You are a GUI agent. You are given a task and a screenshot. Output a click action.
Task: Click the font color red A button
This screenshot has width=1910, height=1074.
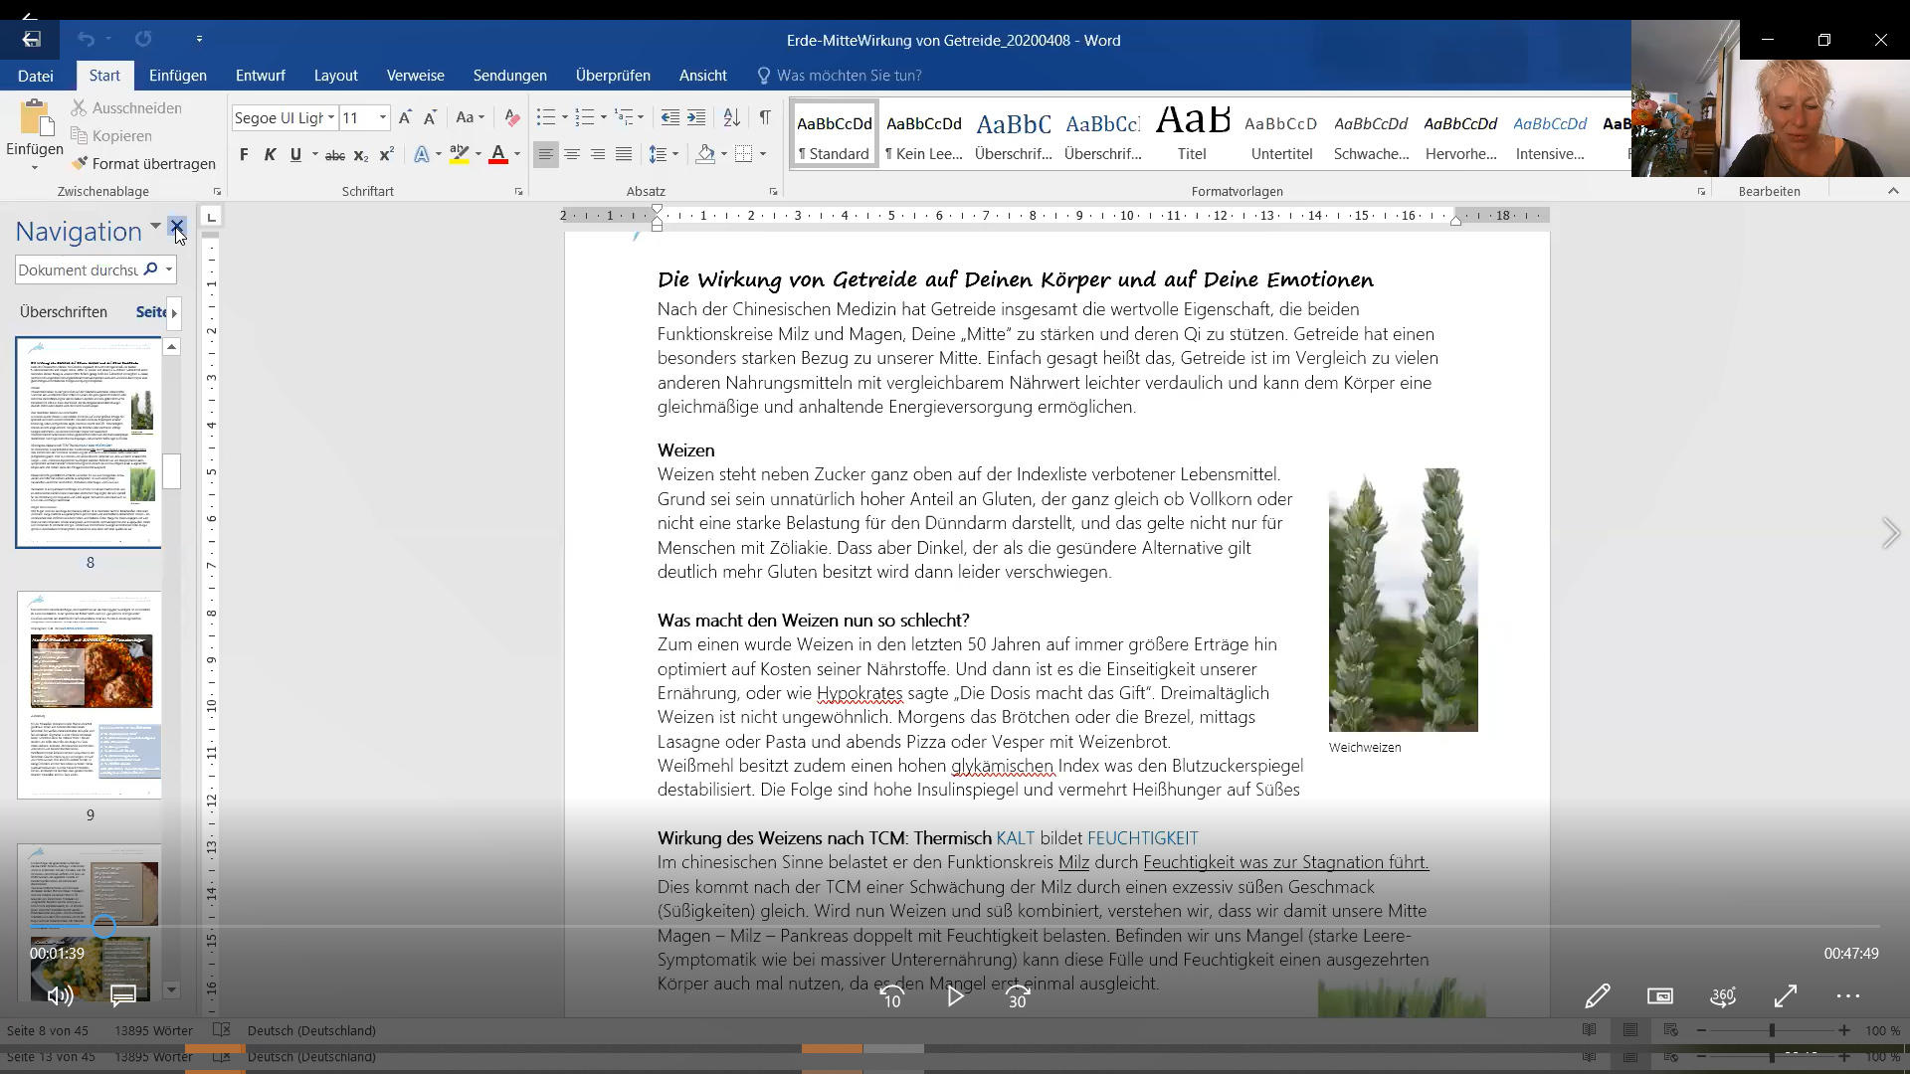(498, 154)
